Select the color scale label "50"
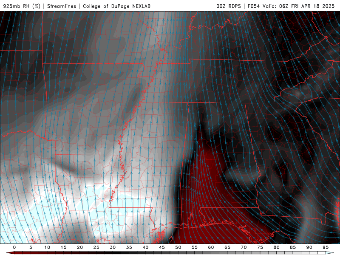Image resolution: width=340 pixels, height=255 pixels. coord(178,247)
